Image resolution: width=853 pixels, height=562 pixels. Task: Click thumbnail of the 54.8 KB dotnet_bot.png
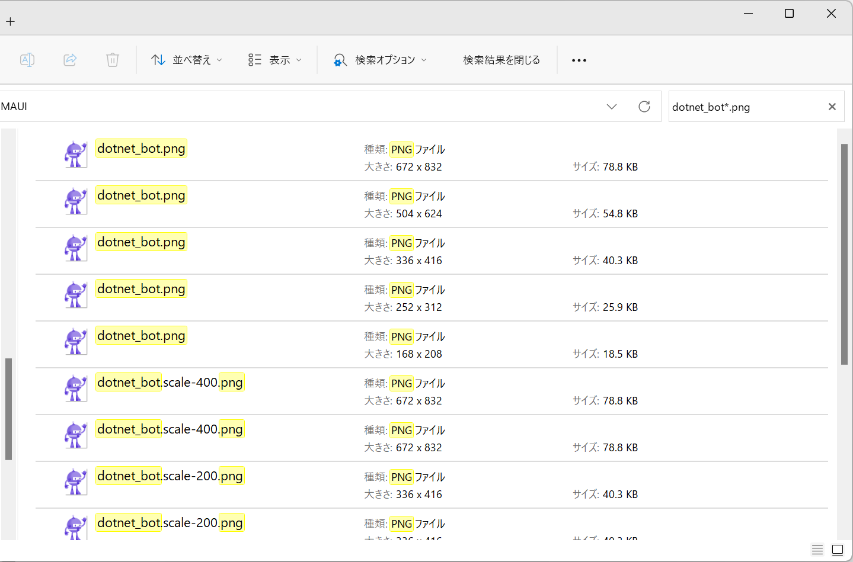(76, 201)
